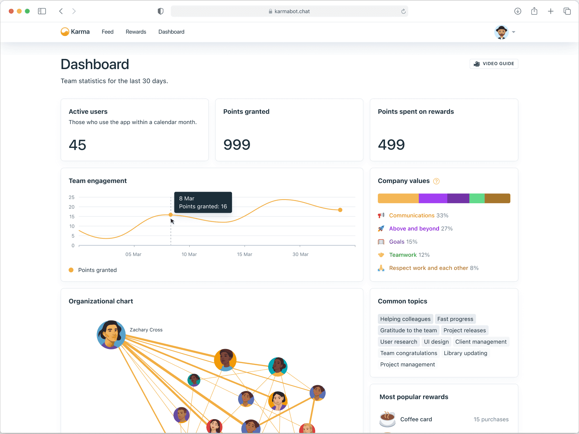
Task: Go forward with the browser forward arrow
Action: click(x=74, y=11)
